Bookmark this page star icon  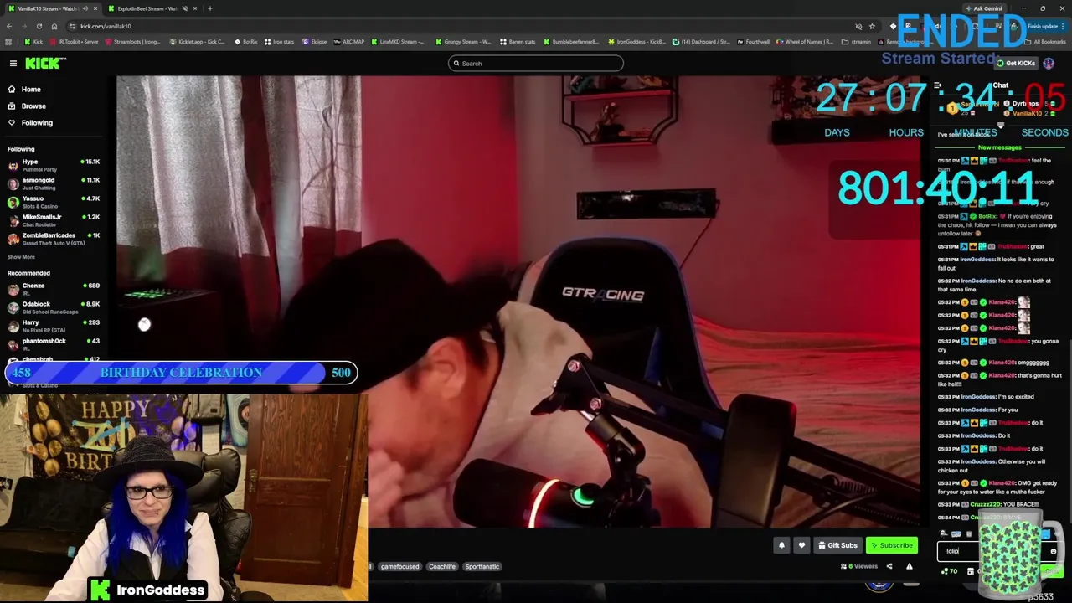(x=872, y=26)
